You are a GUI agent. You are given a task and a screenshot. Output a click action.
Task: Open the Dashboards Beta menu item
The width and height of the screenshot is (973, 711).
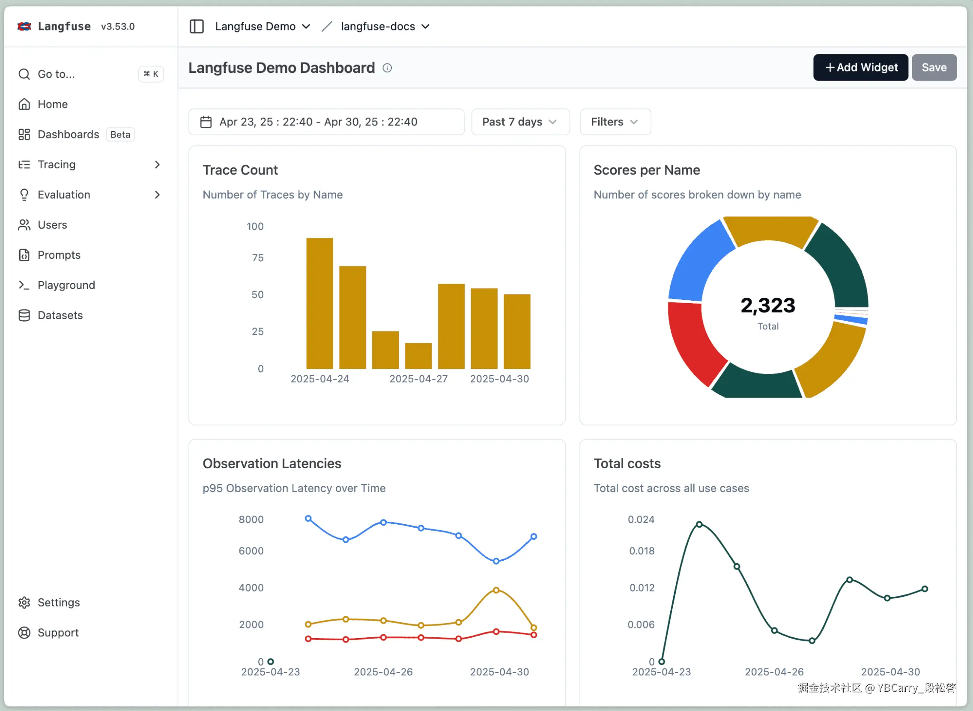(69, 134)
